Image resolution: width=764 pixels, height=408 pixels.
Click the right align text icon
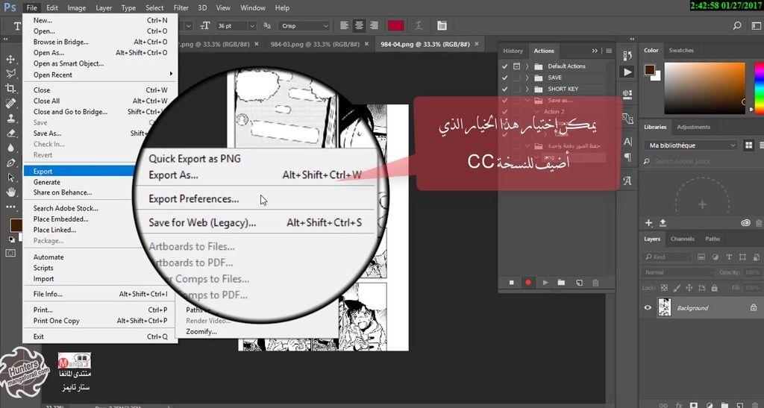point(374,26)
